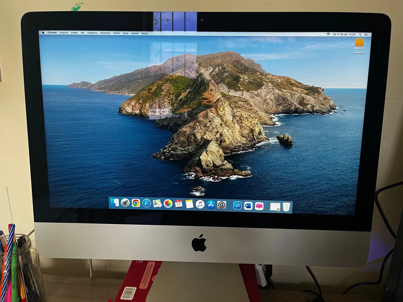The image size is (403, 302).
Task: Open Safari compass icon in Dock
Action: point(146,204)
